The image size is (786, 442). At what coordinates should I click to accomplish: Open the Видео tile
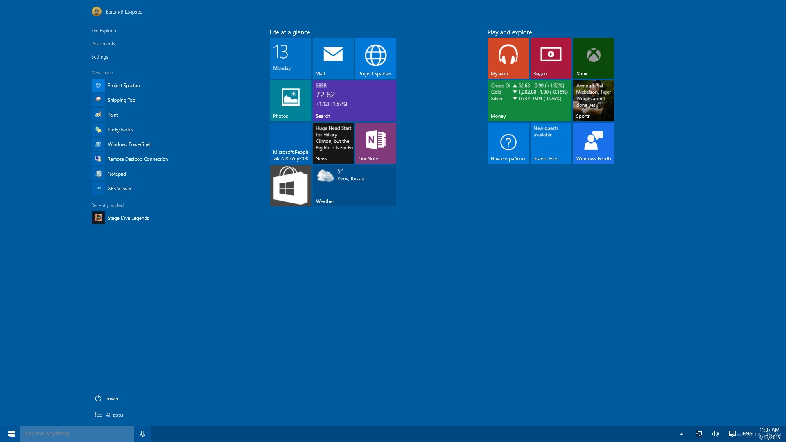point(551,58)
